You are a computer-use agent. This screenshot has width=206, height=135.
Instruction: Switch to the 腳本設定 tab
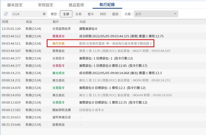point(15,5)
